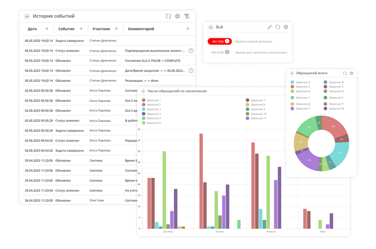Collapse Число обращений по заказчикам panel

tap(143, 91)
